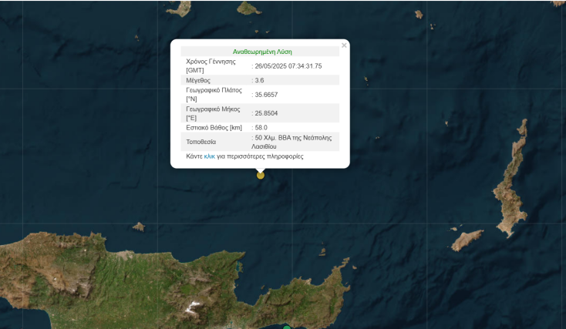
Task: Click the snow-capped mountain on Crete
Action: tap(190, 309)
